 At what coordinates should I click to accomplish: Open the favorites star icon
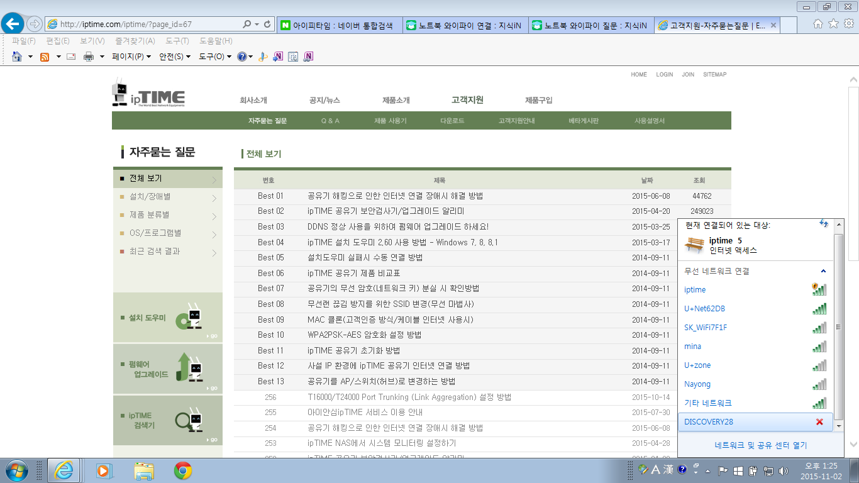(833, 23)
